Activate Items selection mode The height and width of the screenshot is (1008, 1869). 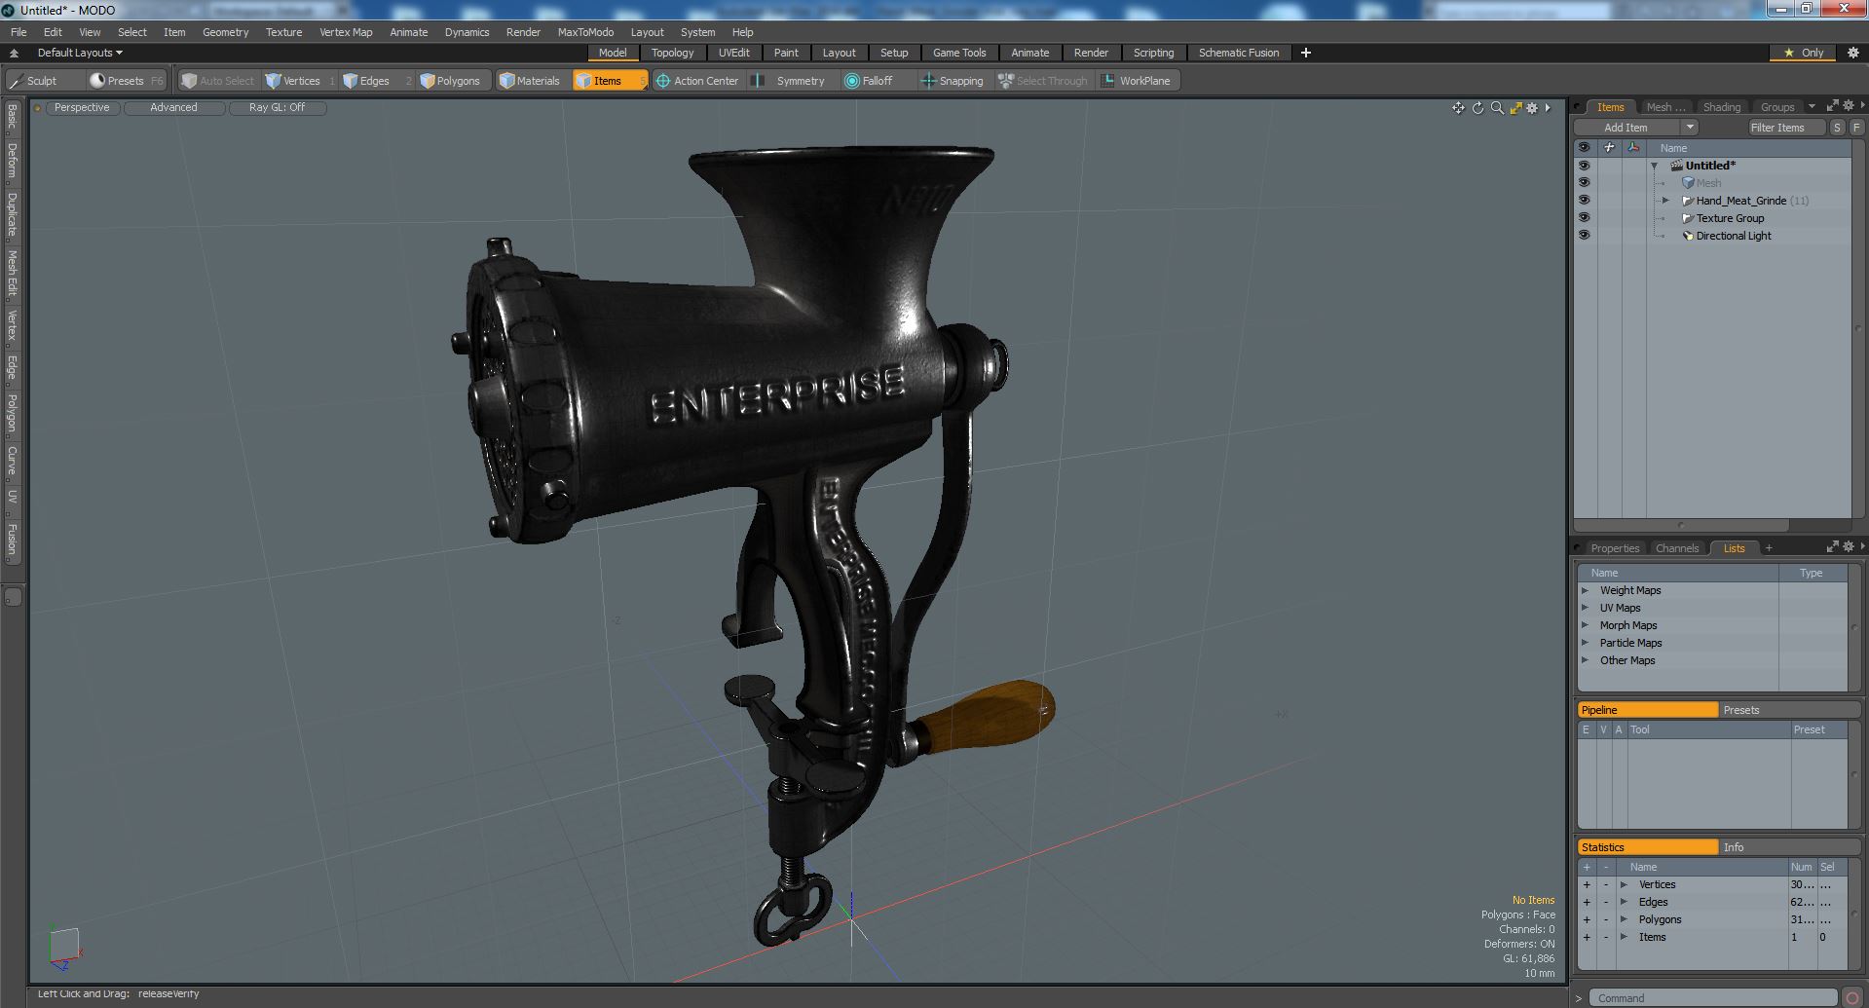click(610, 81)
